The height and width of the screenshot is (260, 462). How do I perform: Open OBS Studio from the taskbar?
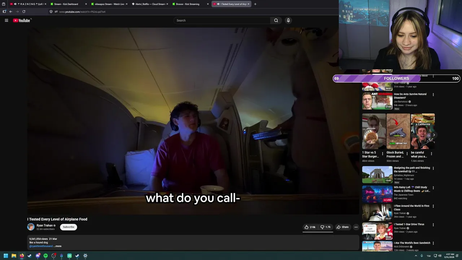[x=53, y=256]
